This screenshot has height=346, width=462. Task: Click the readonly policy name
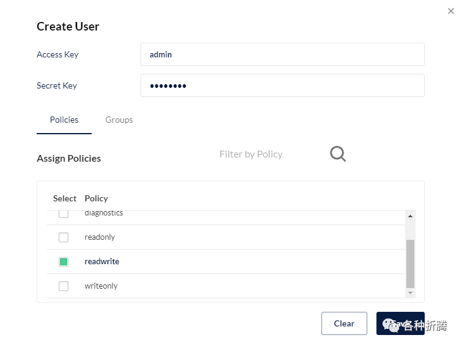pos(100,237)
